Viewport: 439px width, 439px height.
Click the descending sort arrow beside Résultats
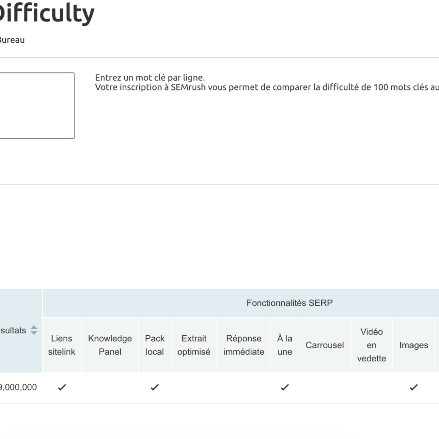click(33, 333)
